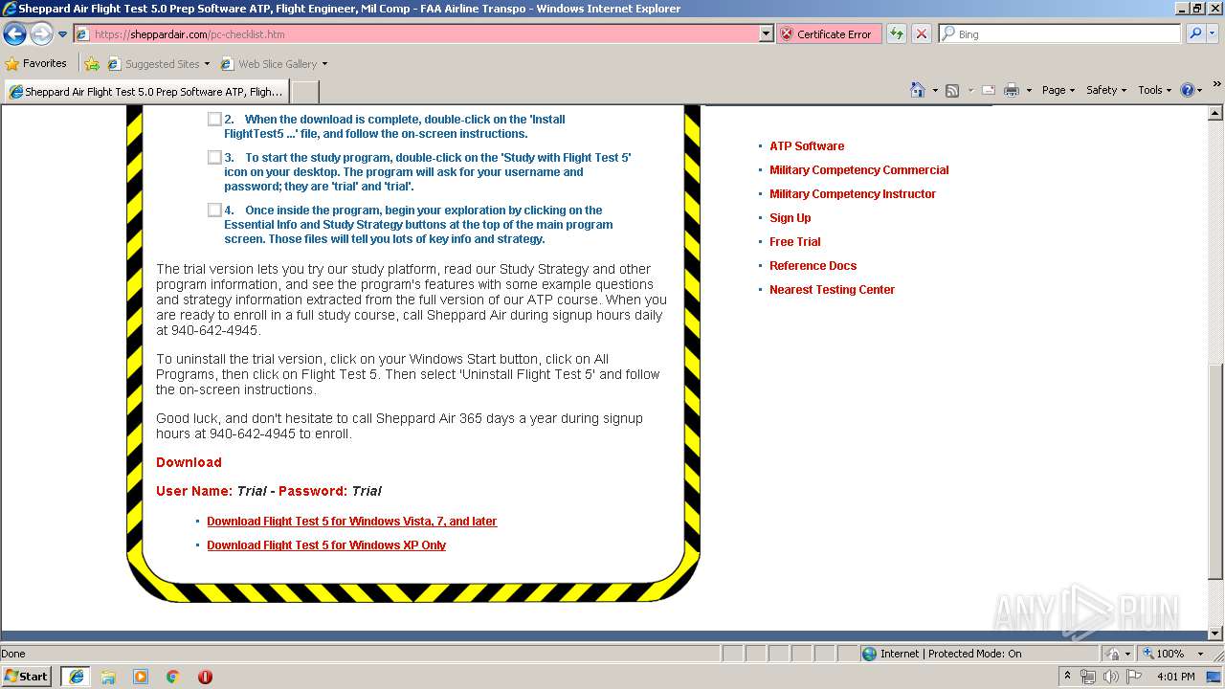Open the search provider dropdown arrow
The width and height of the screenshot is (1225, 689).
pyautogui.click(x=1214, y=34)
